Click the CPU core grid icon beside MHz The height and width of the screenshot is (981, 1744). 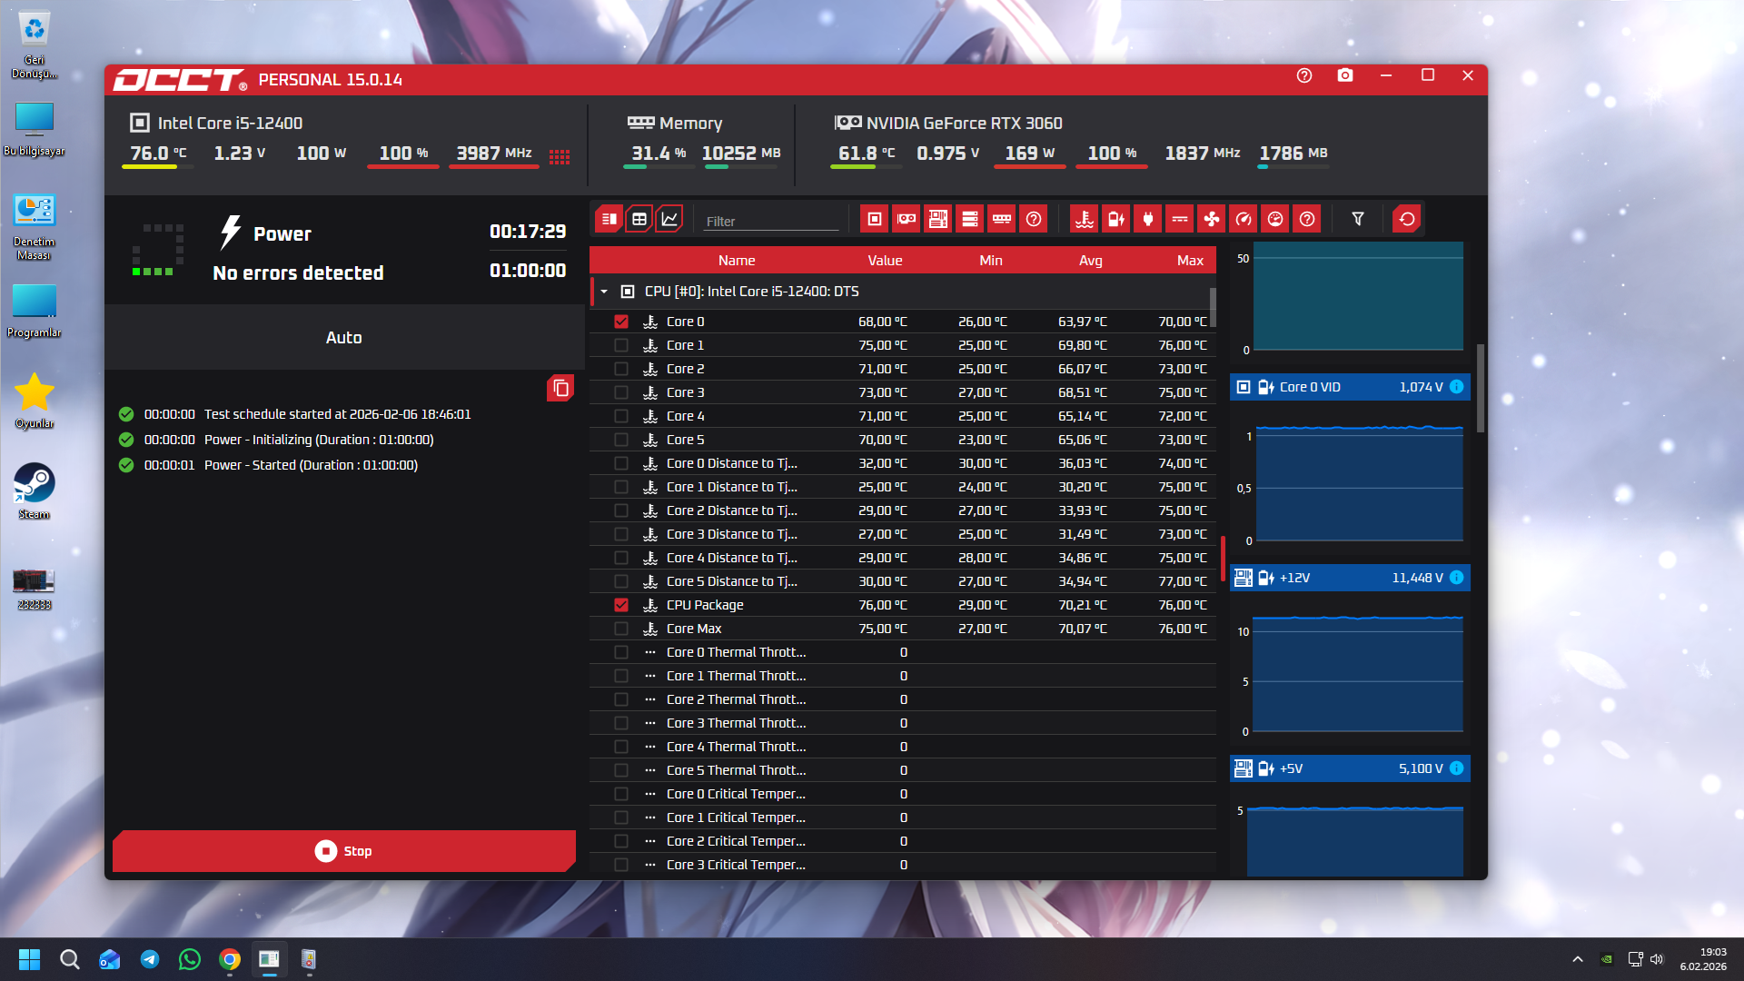(560, 157)
